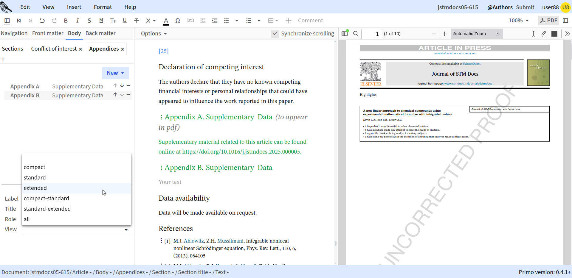Toggle Synchronize scrolling checkbox
The image size is (572, 278).
tap(275, 34)
